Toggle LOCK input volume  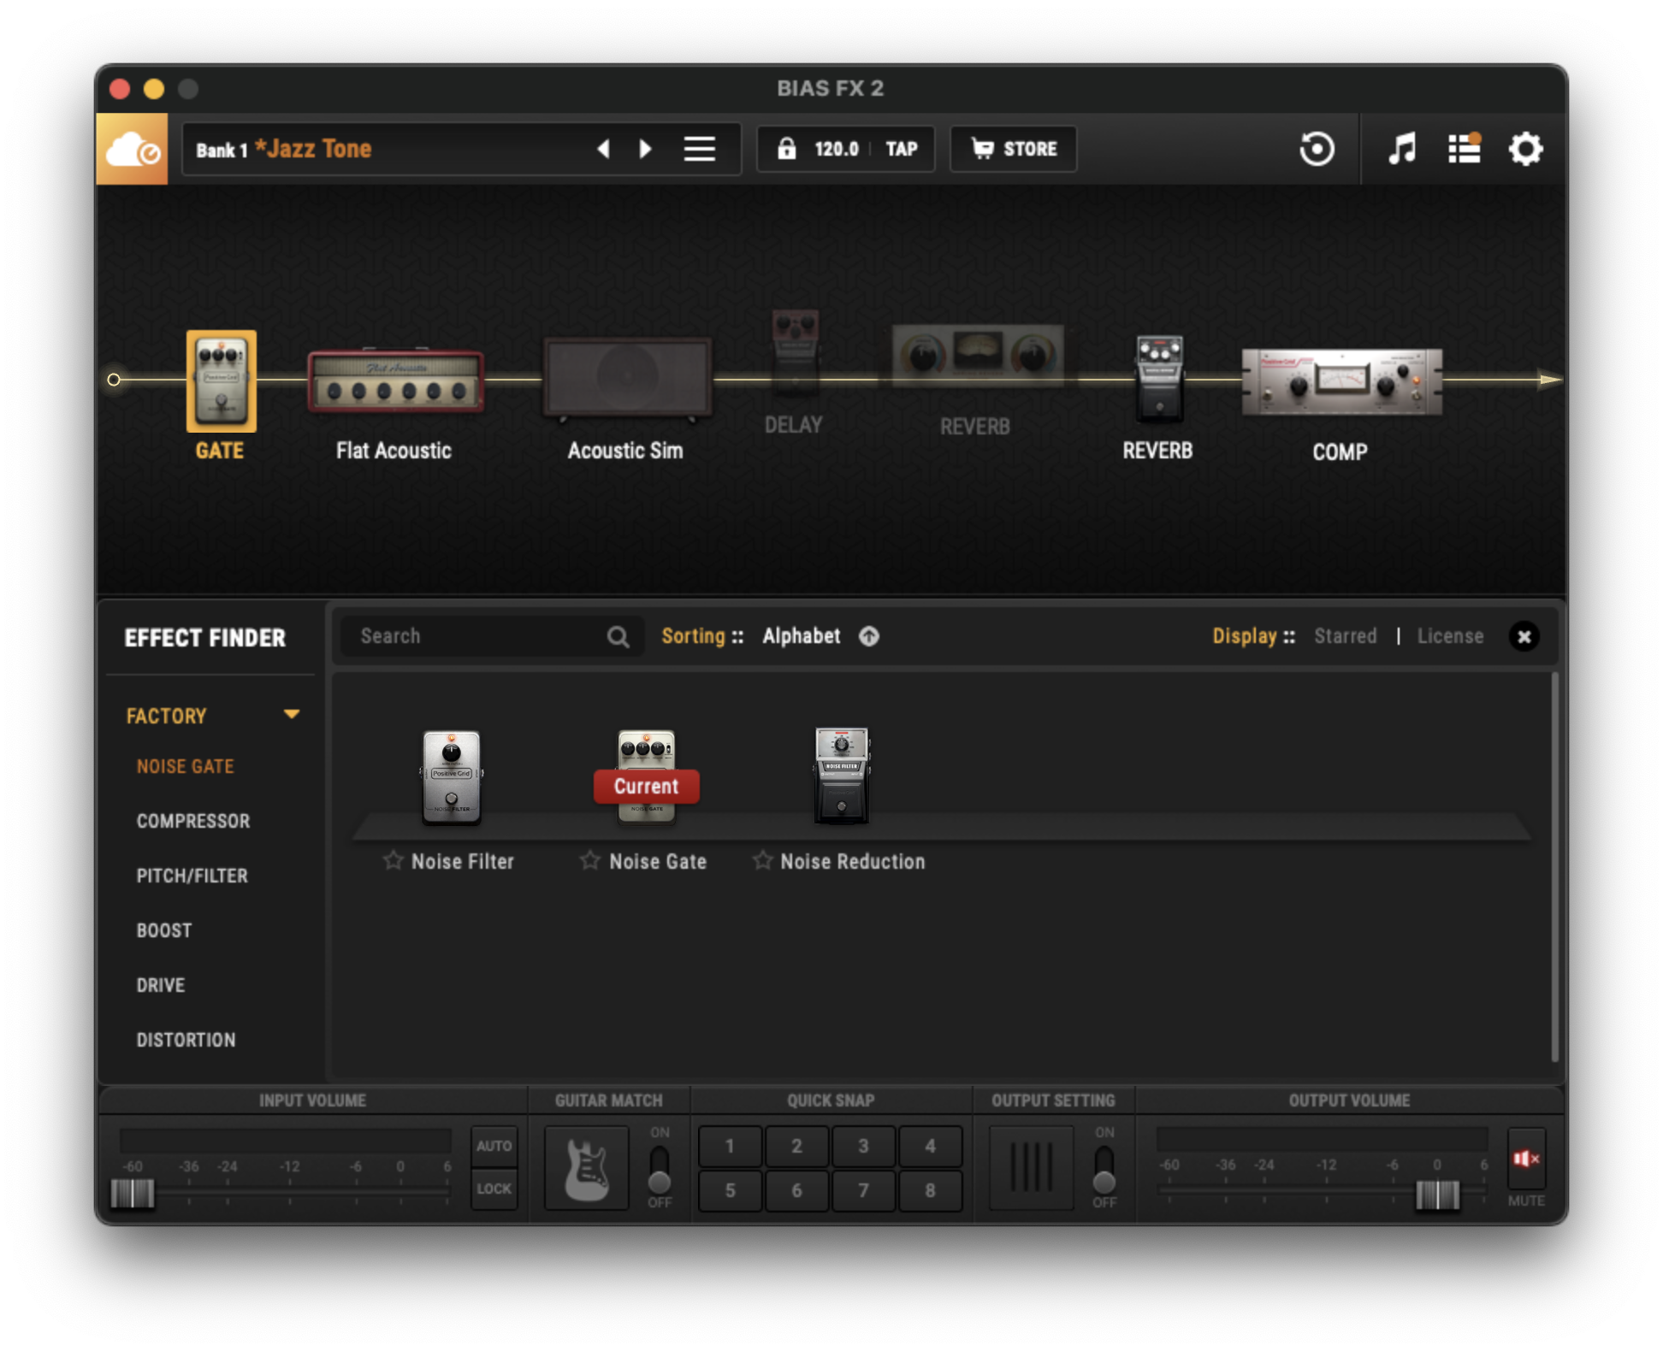pyautogui.click(x=494, y=1189)
